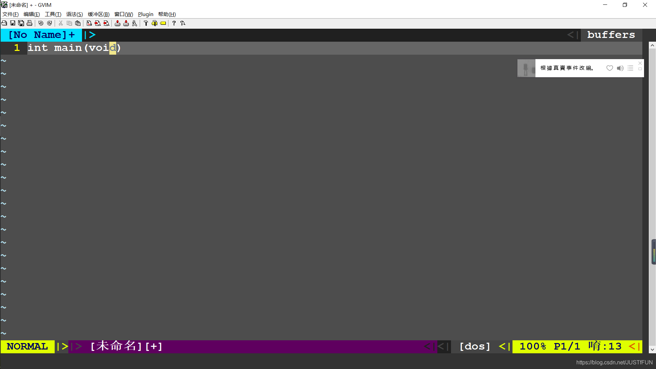Click the Paste toolbar icon

[x=78, y=23]
